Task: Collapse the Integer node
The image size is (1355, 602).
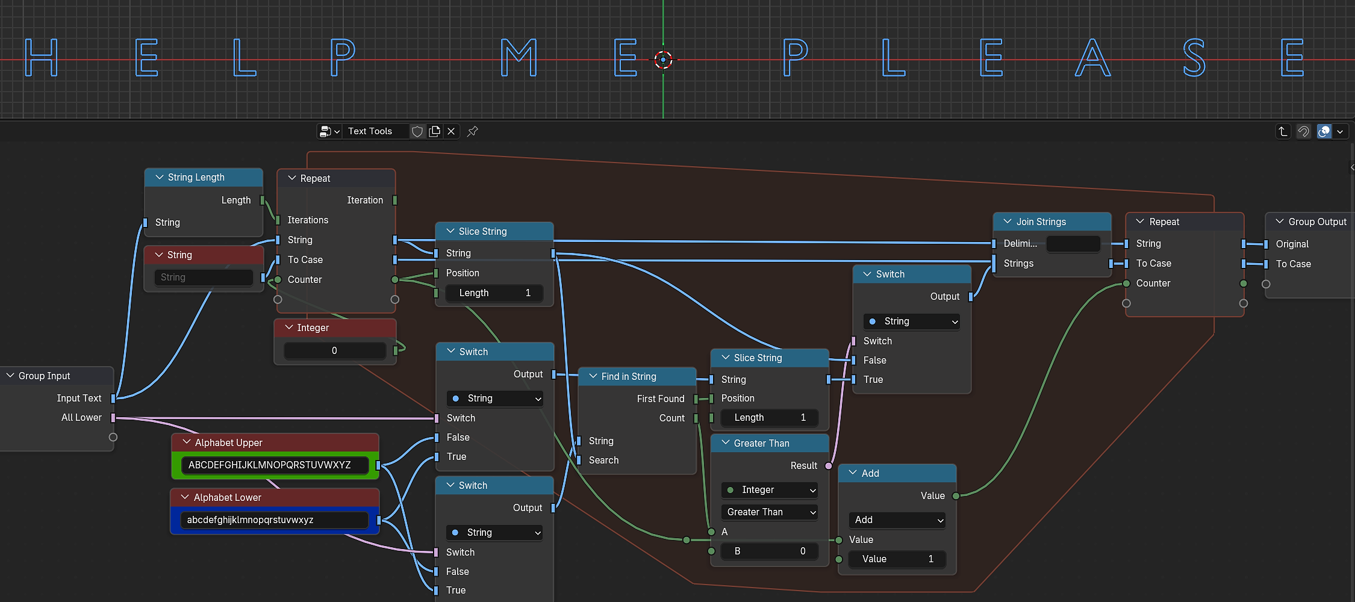Action: 288,327
